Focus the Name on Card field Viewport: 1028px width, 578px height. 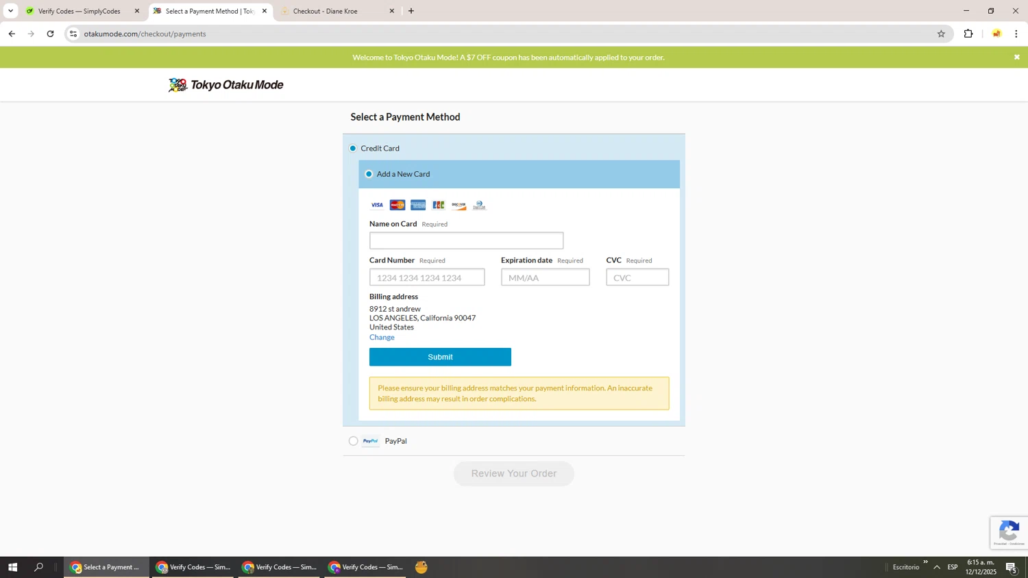pos(466,240)
